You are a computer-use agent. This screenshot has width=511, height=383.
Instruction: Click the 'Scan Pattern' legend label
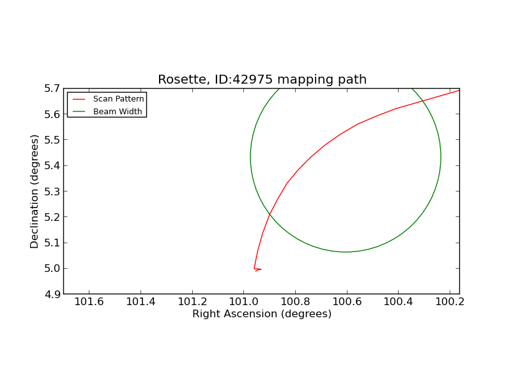119,99
